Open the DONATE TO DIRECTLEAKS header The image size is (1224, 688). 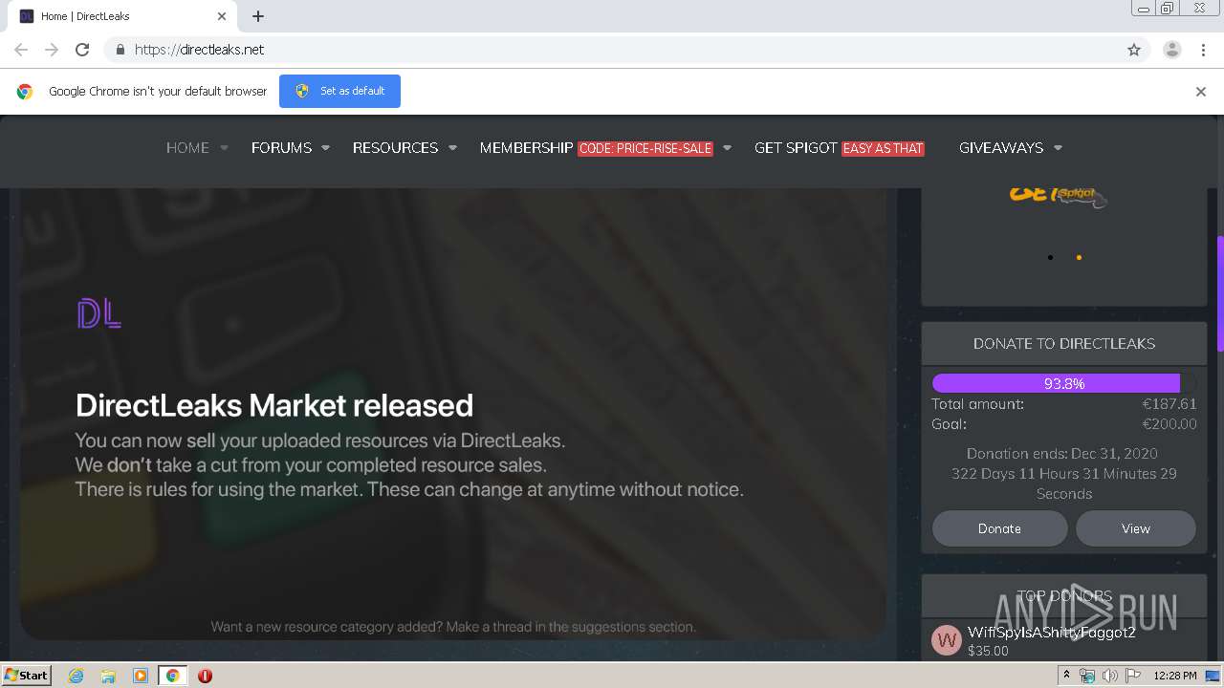1064,343
